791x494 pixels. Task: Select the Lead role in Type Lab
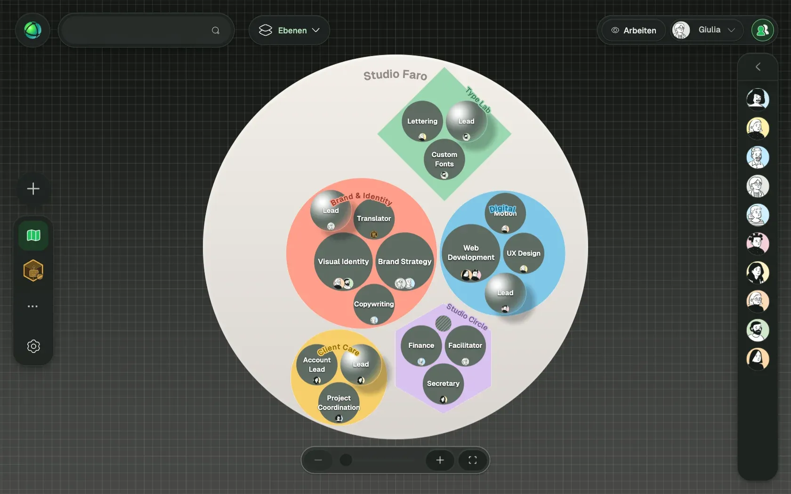(466, 121)
